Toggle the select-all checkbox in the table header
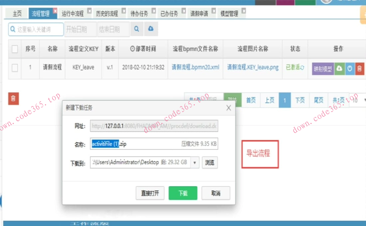This screenshot has height=226, width=366. point(15,48)
